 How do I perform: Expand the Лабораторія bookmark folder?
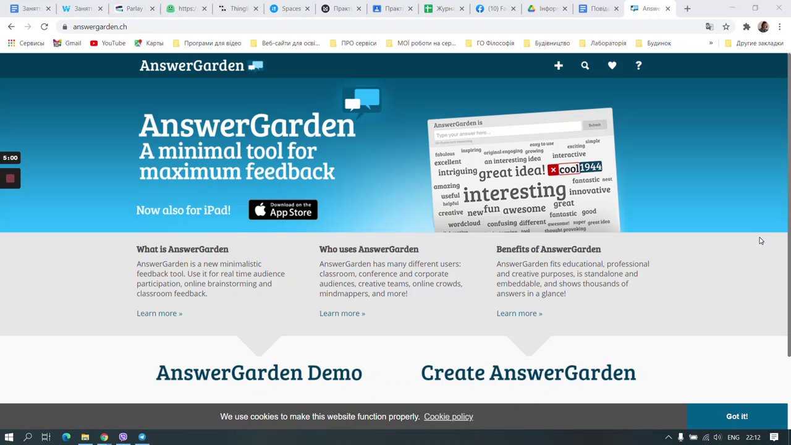(x=602, y=43)
